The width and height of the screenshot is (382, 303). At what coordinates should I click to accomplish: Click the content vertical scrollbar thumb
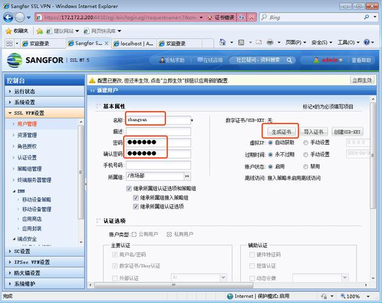coord(373,155)
